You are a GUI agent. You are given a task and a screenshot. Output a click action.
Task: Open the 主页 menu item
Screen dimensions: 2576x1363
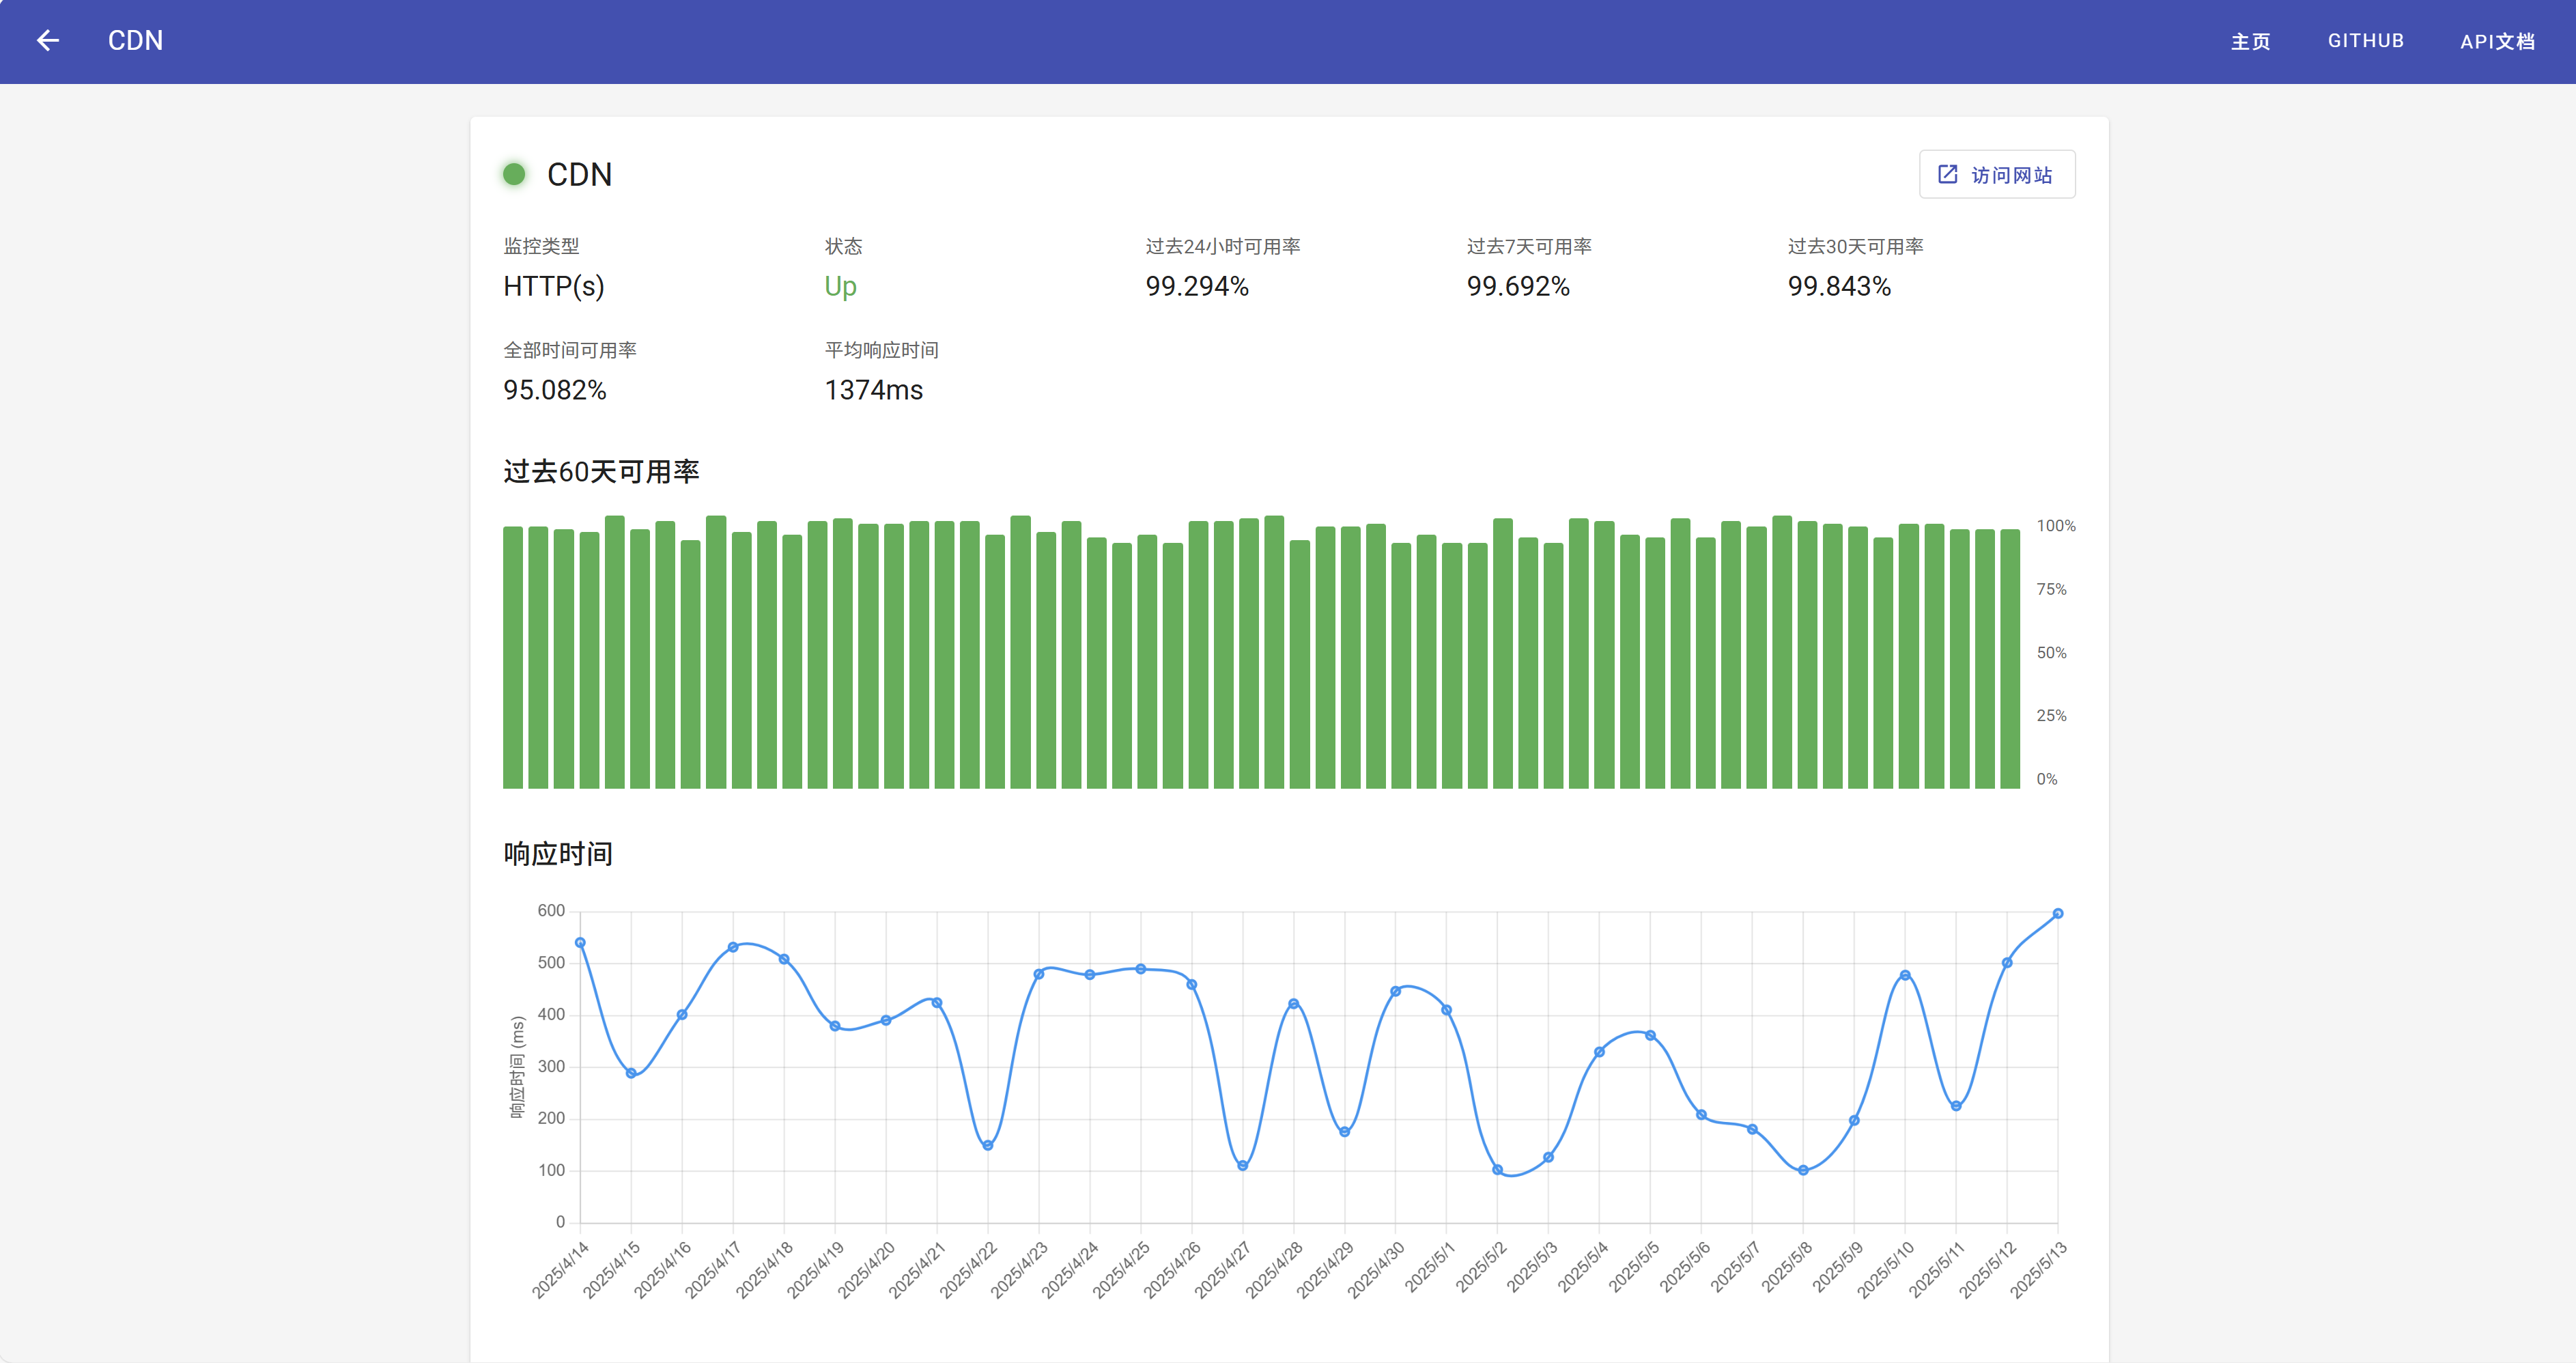2250,41
